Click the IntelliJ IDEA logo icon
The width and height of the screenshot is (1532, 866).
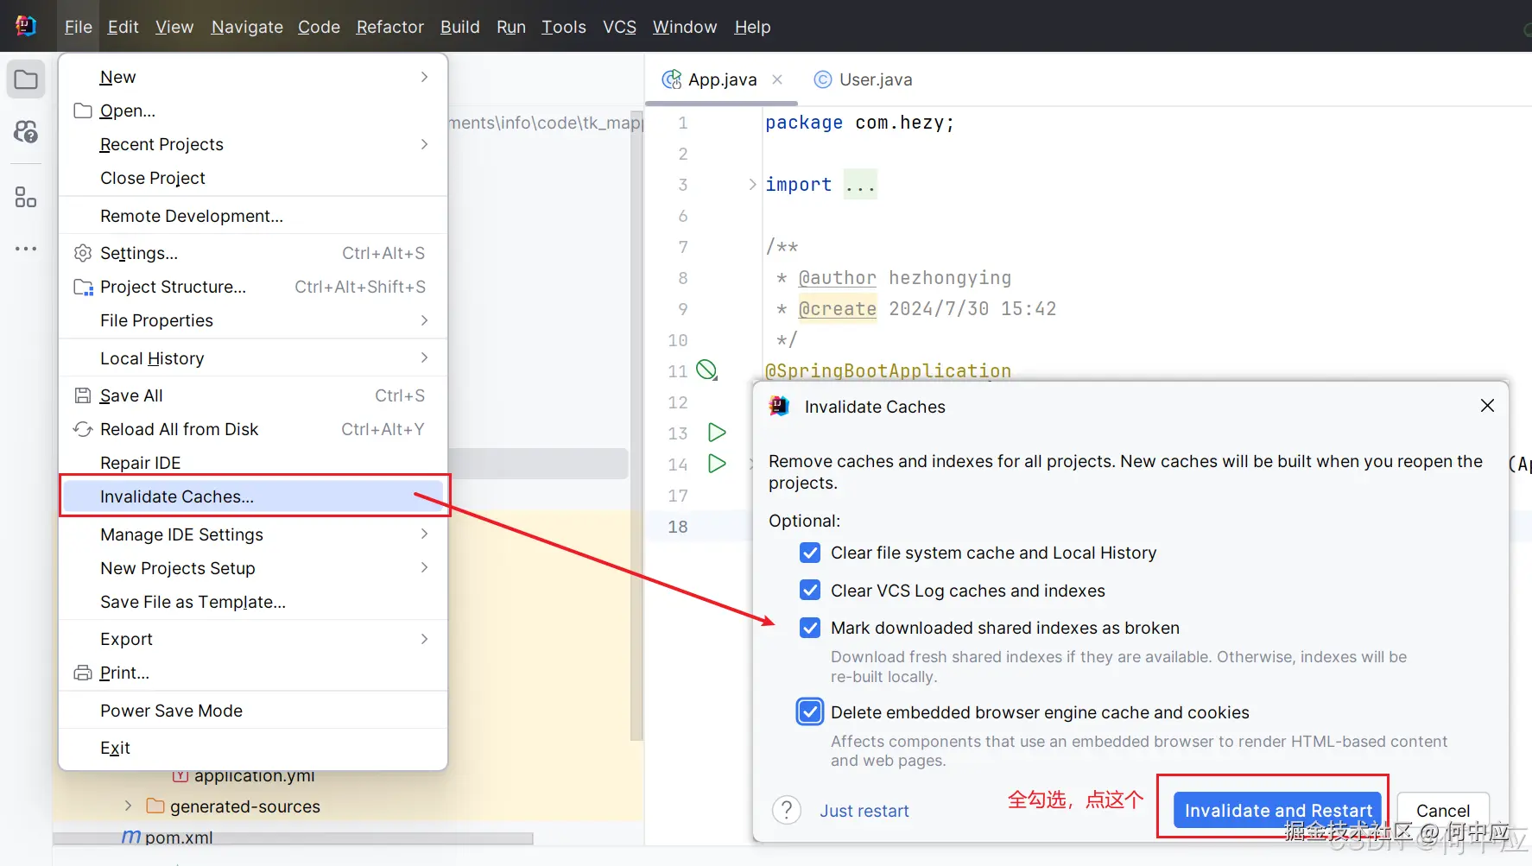click(26, 26)
